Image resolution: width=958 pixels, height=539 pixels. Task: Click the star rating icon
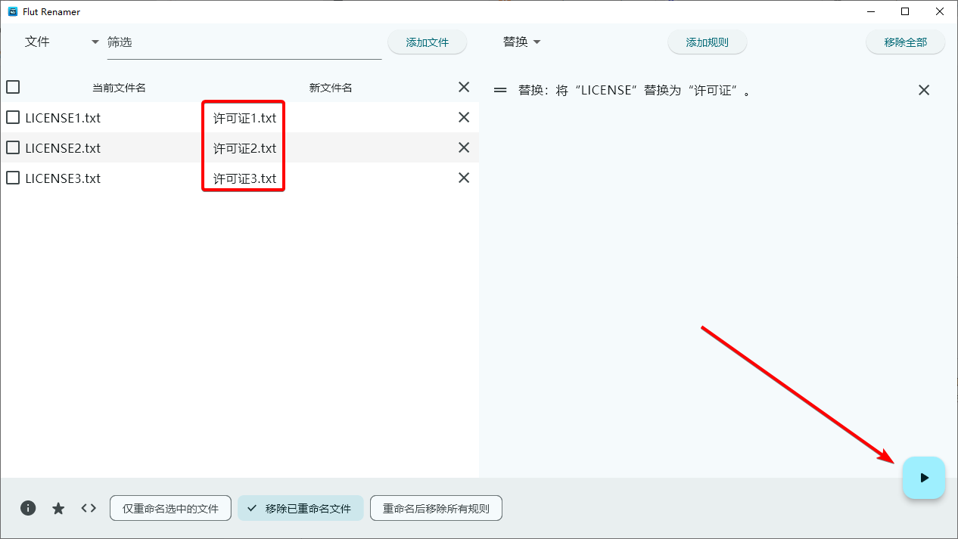click(x=58, y=508)
